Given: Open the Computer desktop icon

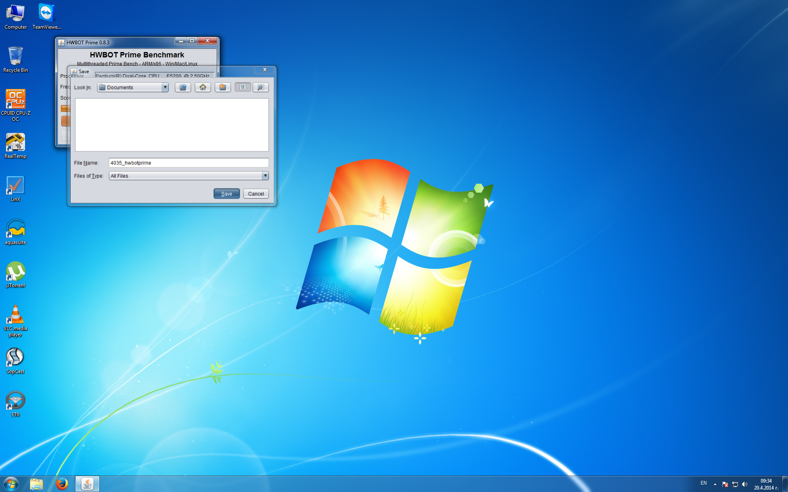Looking at the screenshot, I should (16, 17).
